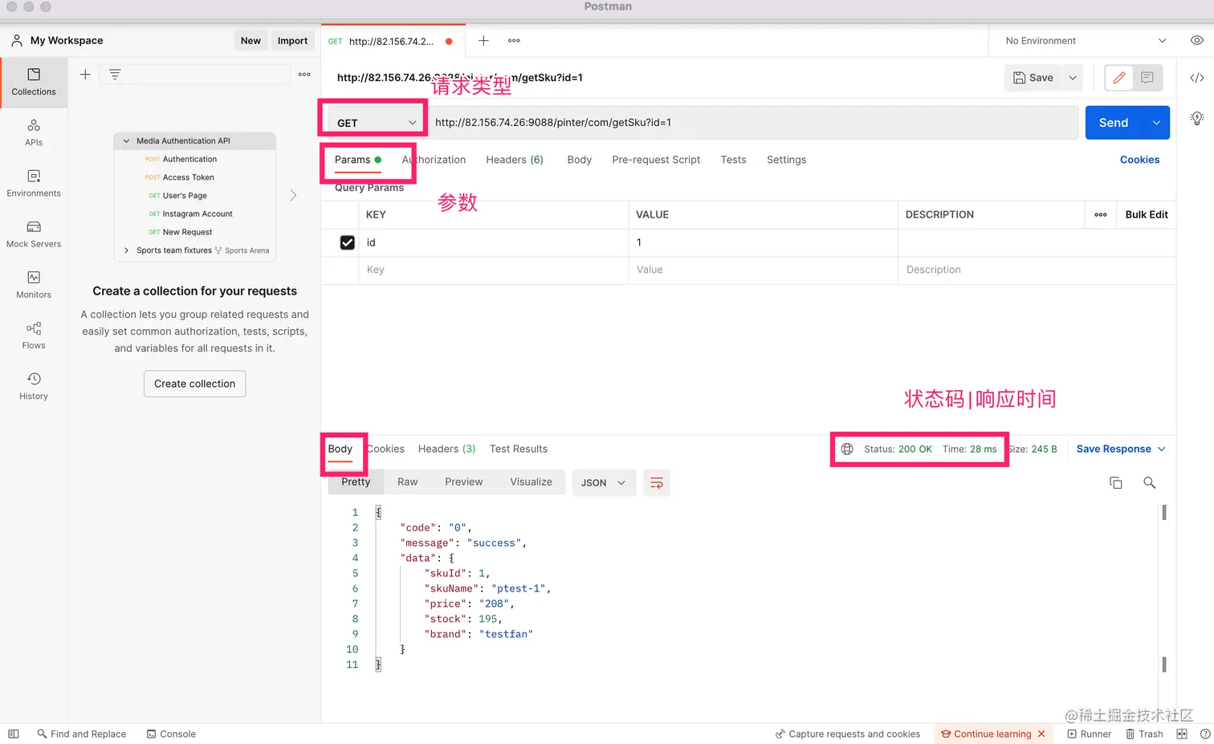
Task: Click Bulk Edit for query params
Action: (1147, 215)
